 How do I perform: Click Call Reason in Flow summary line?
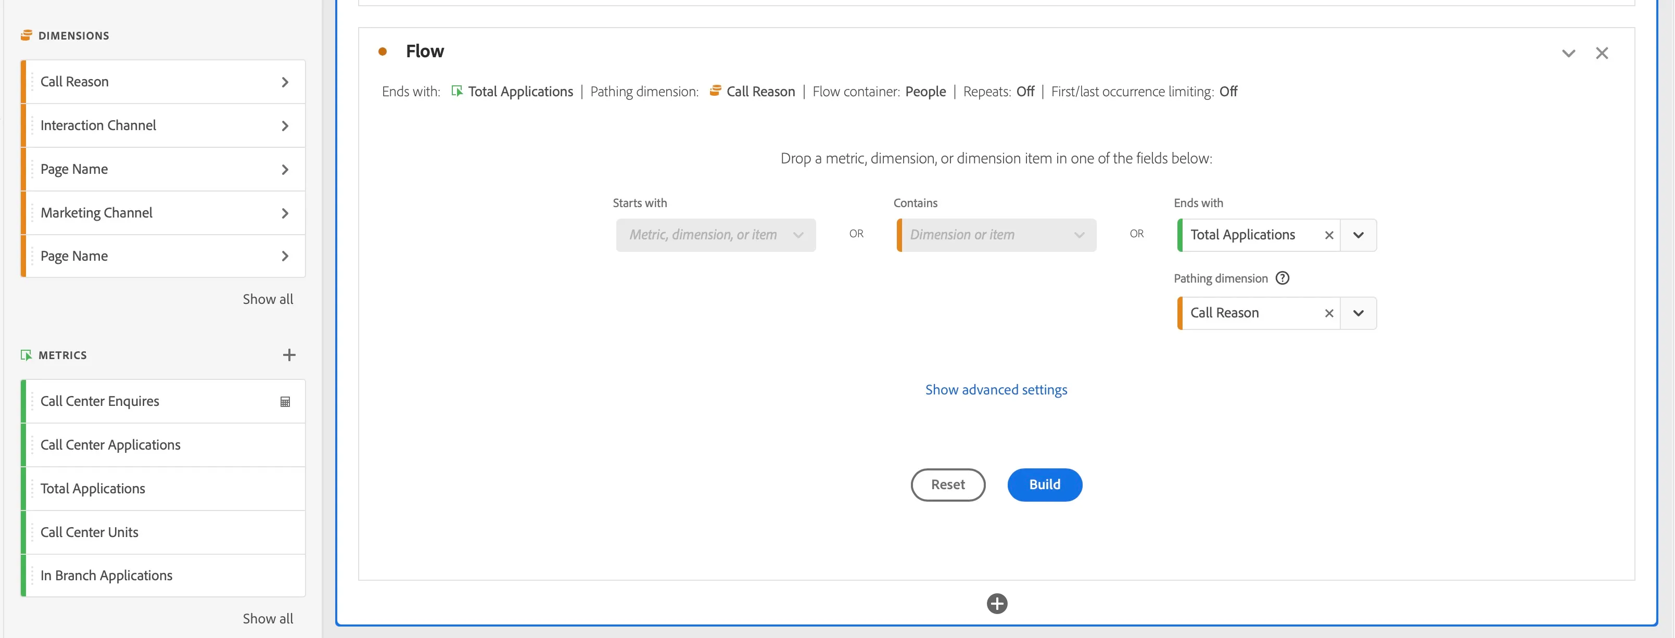tap(761, 92)
